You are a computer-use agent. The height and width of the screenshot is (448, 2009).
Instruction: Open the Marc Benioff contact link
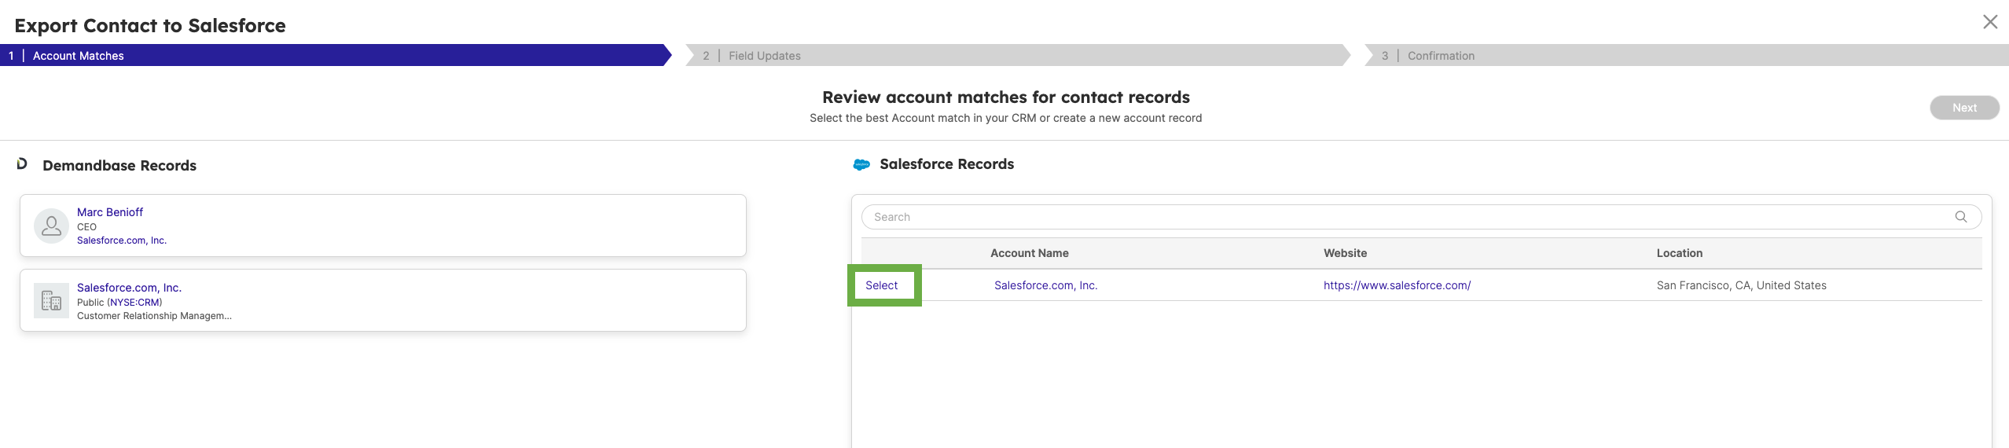110,212
